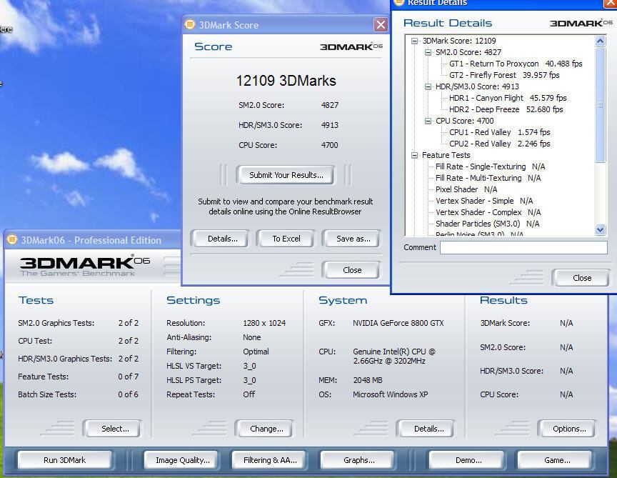This screenshot has height=478, width=617.
Task: Click NVIDIA GeForce 8800 GTX text
Action: (x=398, y=323)
